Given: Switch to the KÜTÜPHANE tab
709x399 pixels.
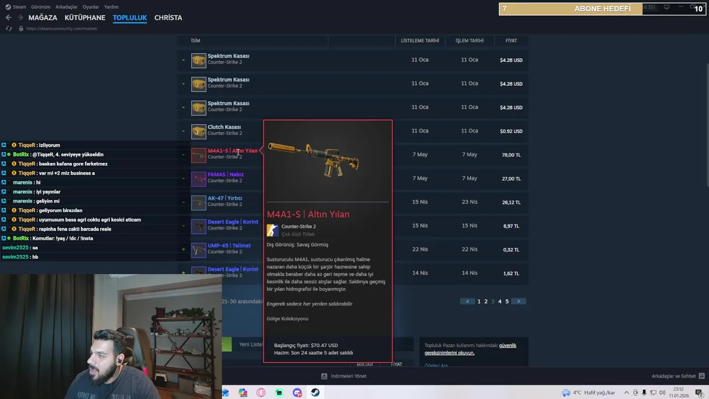Looking at the screenshot, I should (x=85, y=18).
